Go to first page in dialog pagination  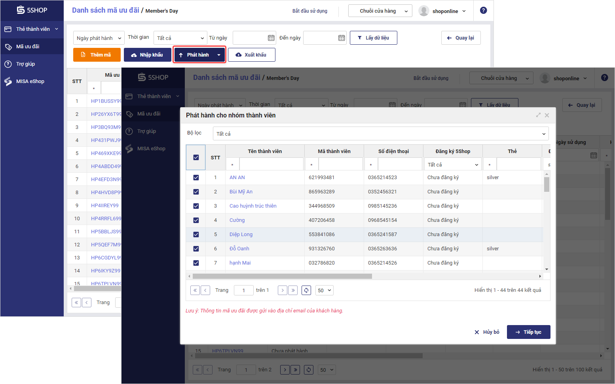[195, 290]
